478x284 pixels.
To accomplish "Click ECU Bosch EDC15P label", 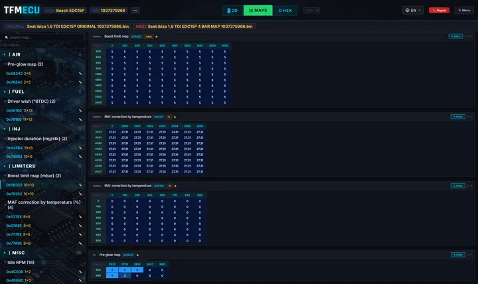I will [64, 11].
